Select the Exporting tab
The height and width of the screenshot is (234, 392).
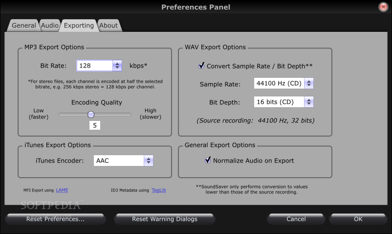coord(79,25)
